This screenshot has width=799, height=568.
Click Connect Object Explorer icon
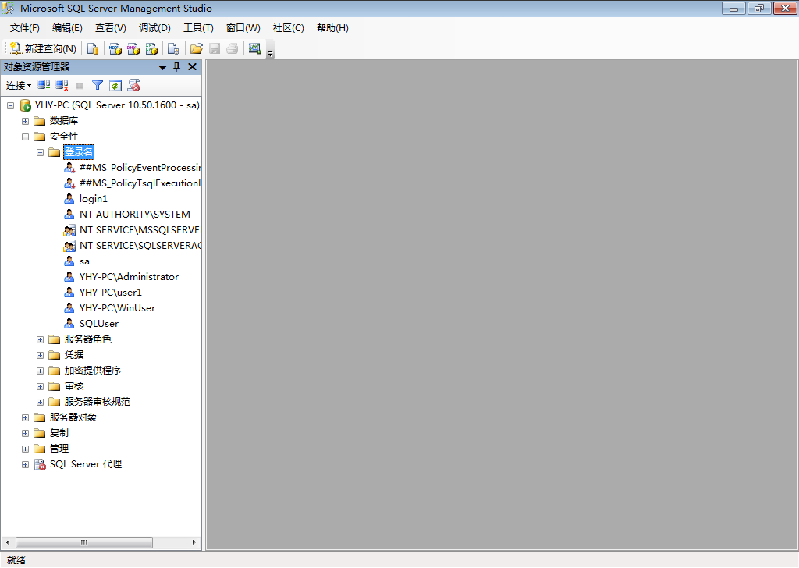coord(44,86)
